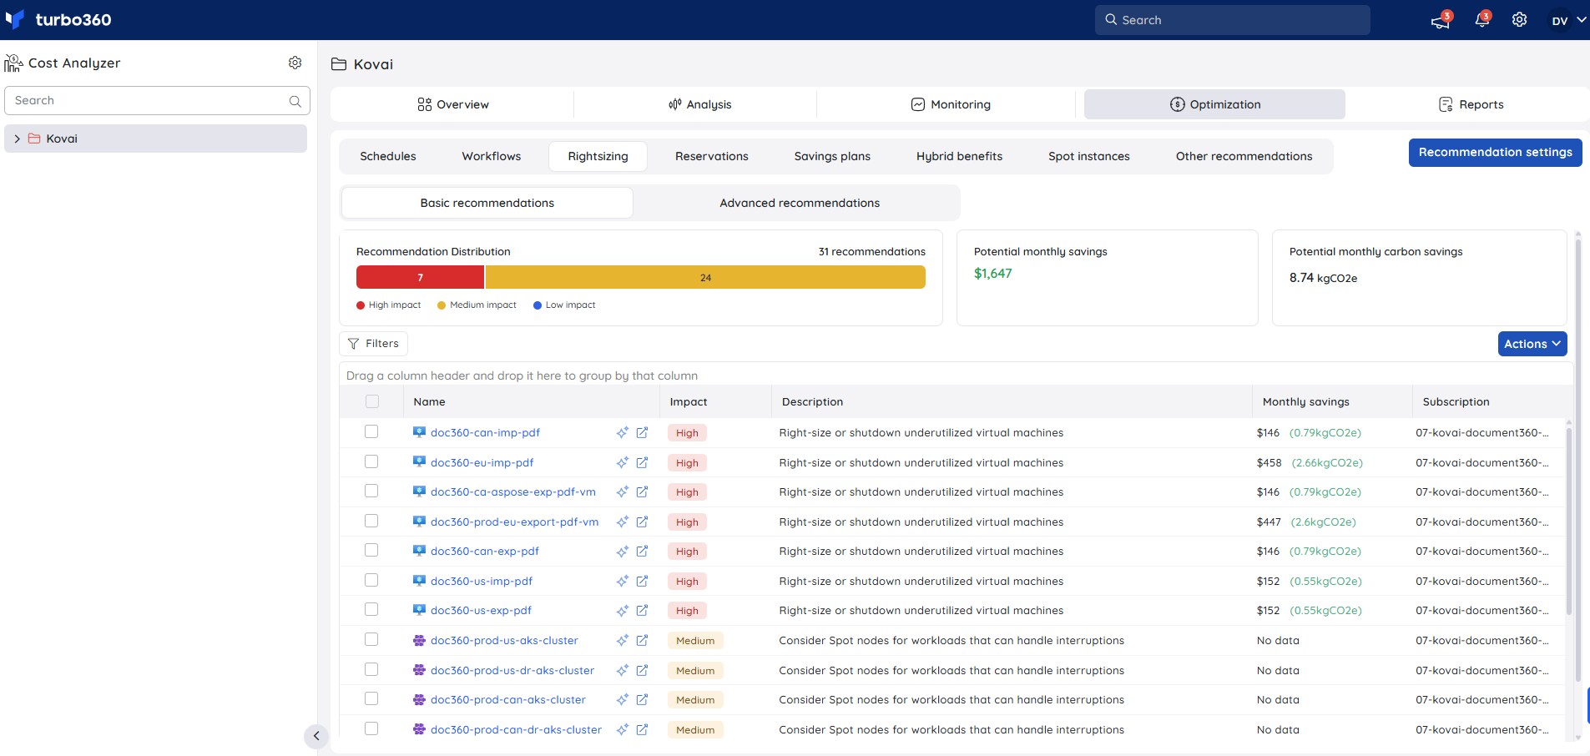Toggle the Low impact legend item
This screenshot has height=756, width=1590.
564,305
